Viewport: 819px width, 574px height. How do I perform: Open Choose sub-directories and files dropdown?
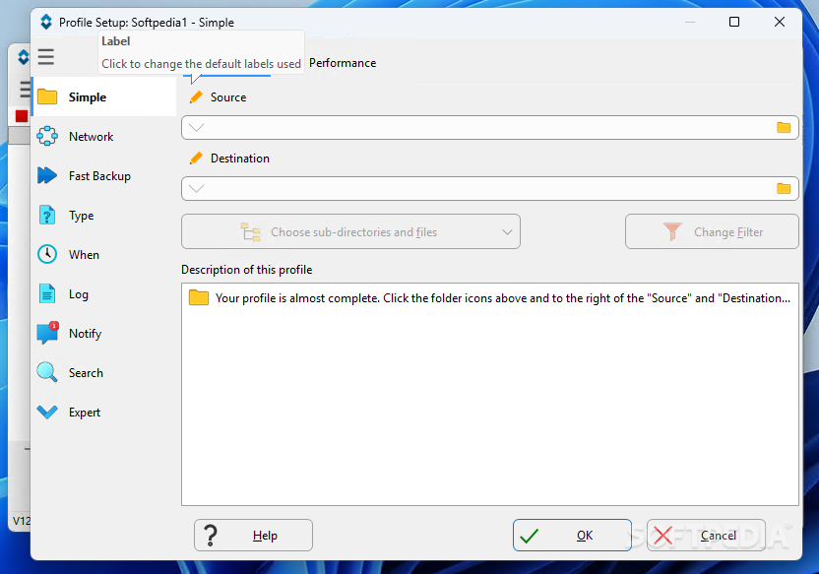point(350,231)
